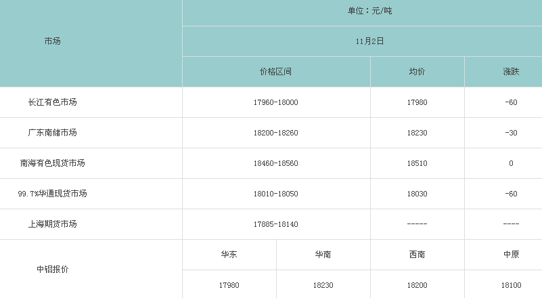Select the 长江有色市场 row label
The image size is (542, 298).
click(x=53, y=102)
